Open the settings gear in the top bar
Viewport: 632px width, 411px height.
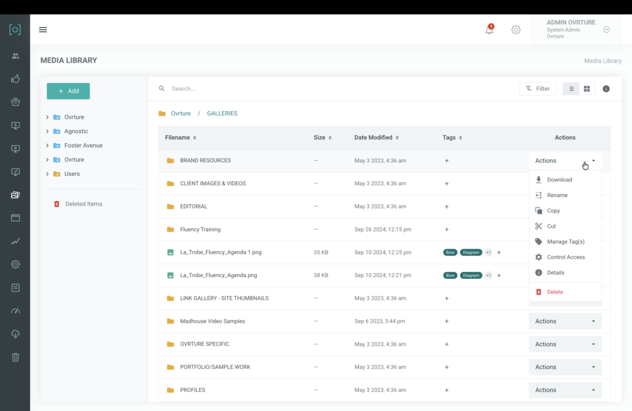coord(516,29)
